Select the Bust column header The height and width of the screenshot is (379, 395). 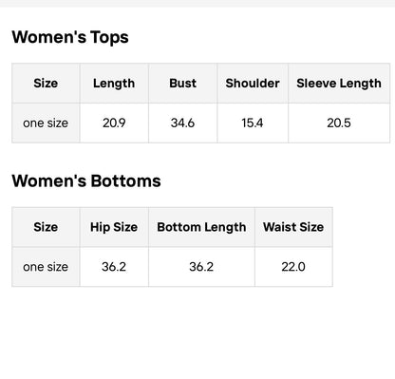click(x=183, y=84)
